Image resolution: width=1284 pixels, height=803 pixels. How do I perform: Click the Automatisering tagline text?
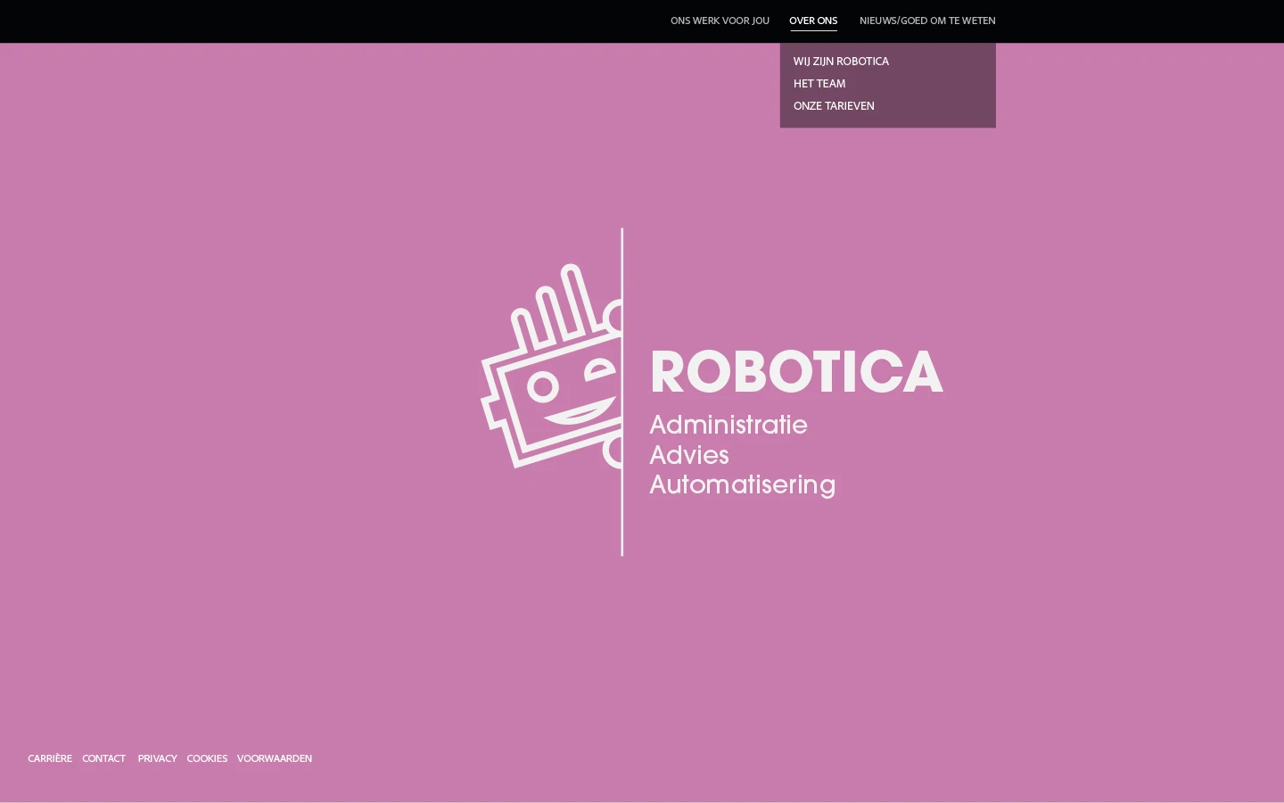coord(742,484)
